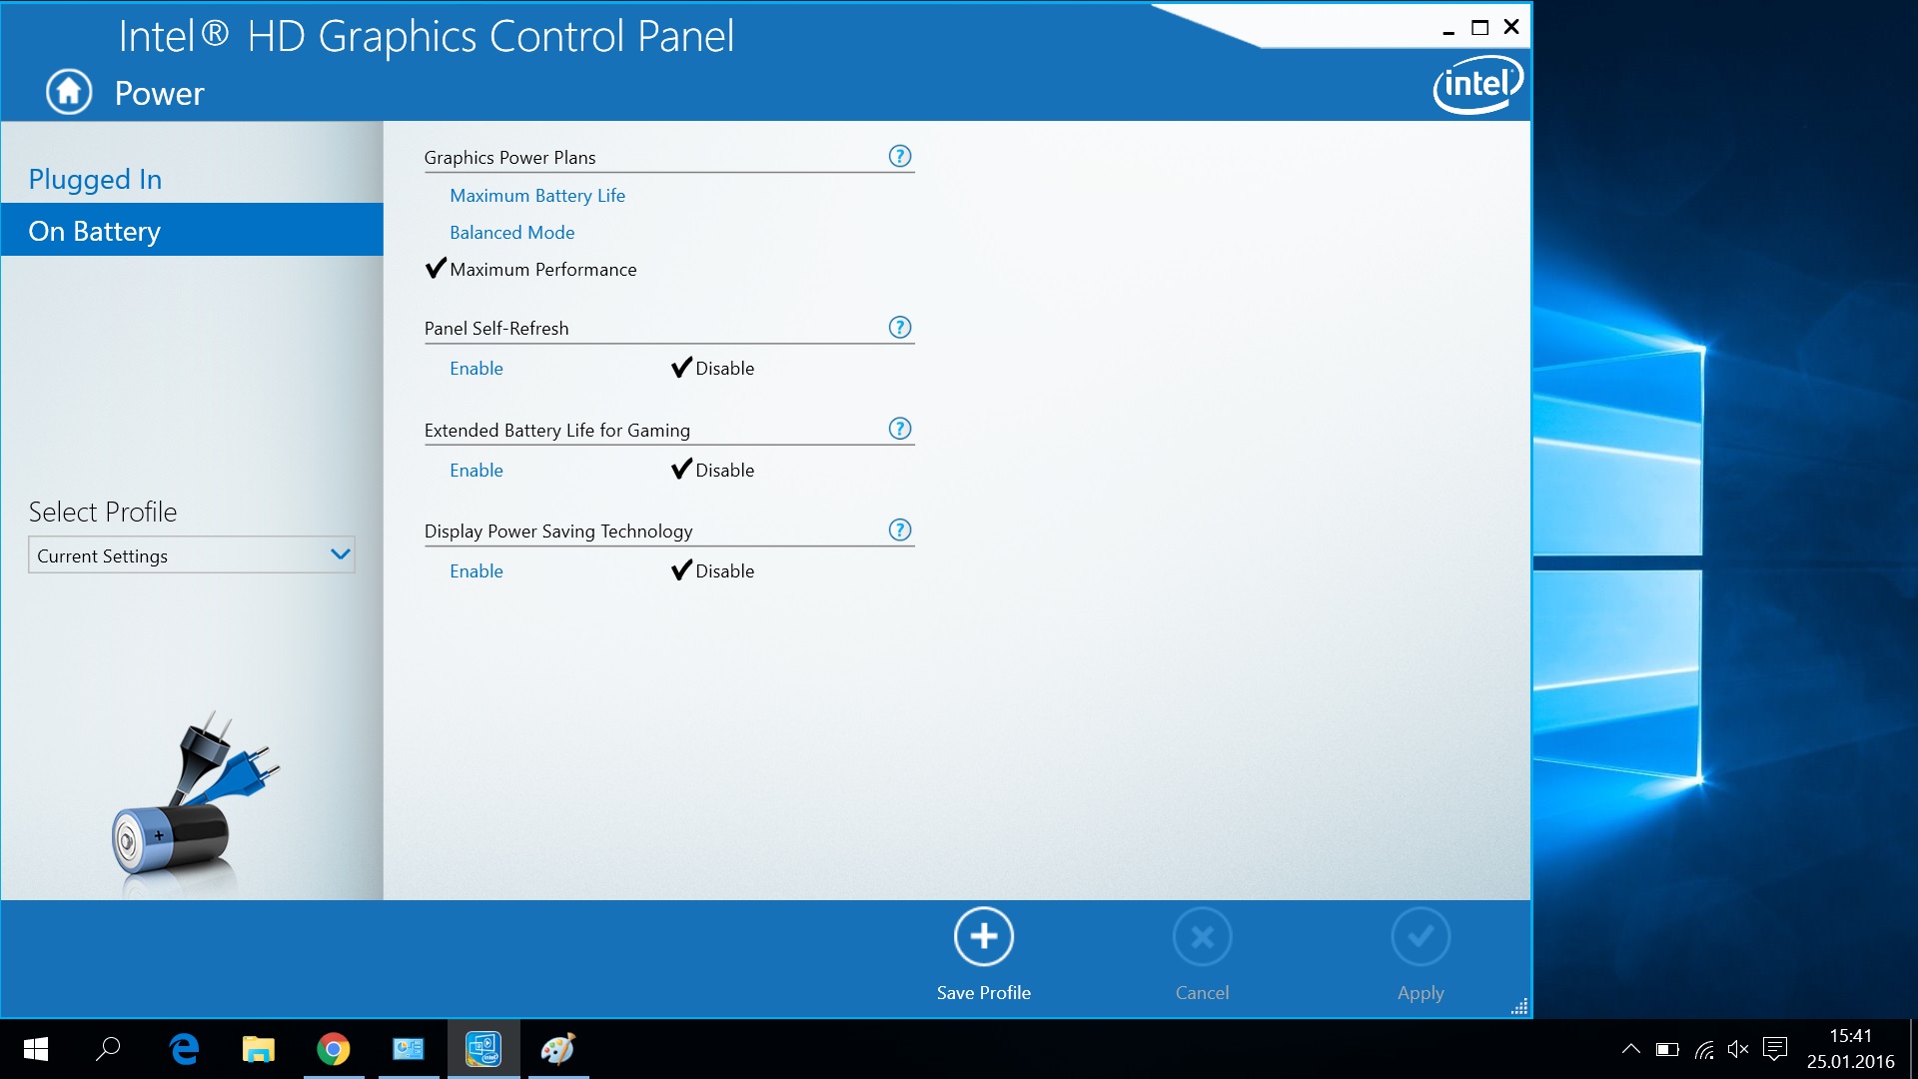Viewport: 1918px width, 1079px height.
Task: Click the Apply label
Action: (x=1421, y=993)
